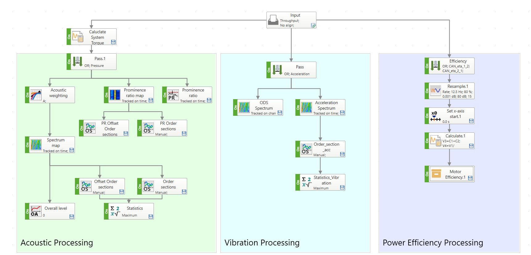Click the save icon on Statistics_Vibration node

tap(342, 187)
